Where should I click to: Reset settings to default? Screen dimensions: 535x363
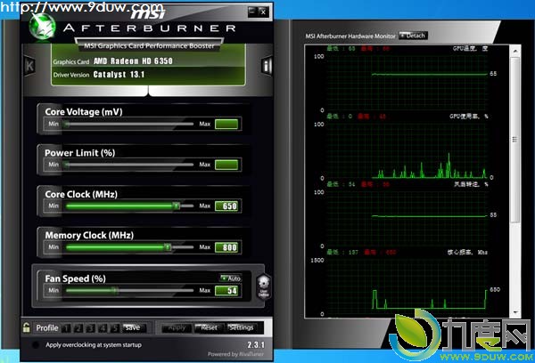[209, 327]
